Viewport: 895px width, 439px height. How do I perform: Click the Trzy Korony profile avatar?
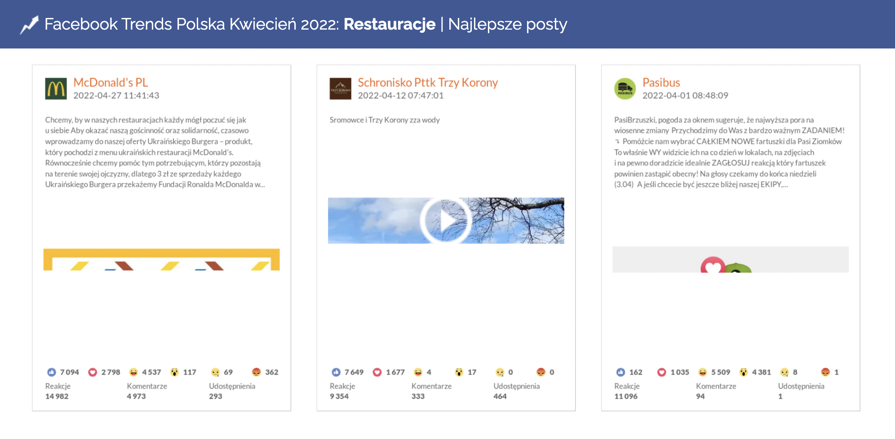tap(340, 88)
